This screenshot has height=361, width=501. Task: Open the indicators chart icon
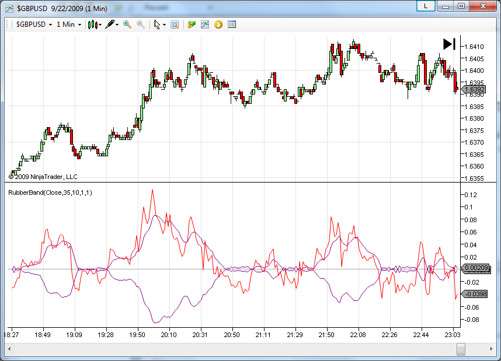click(205, 24)
